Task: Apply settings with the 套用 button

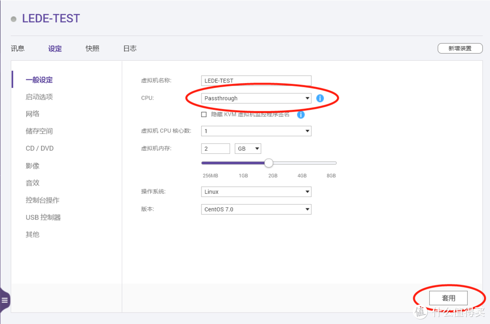Action: click(x=448, y=298)
